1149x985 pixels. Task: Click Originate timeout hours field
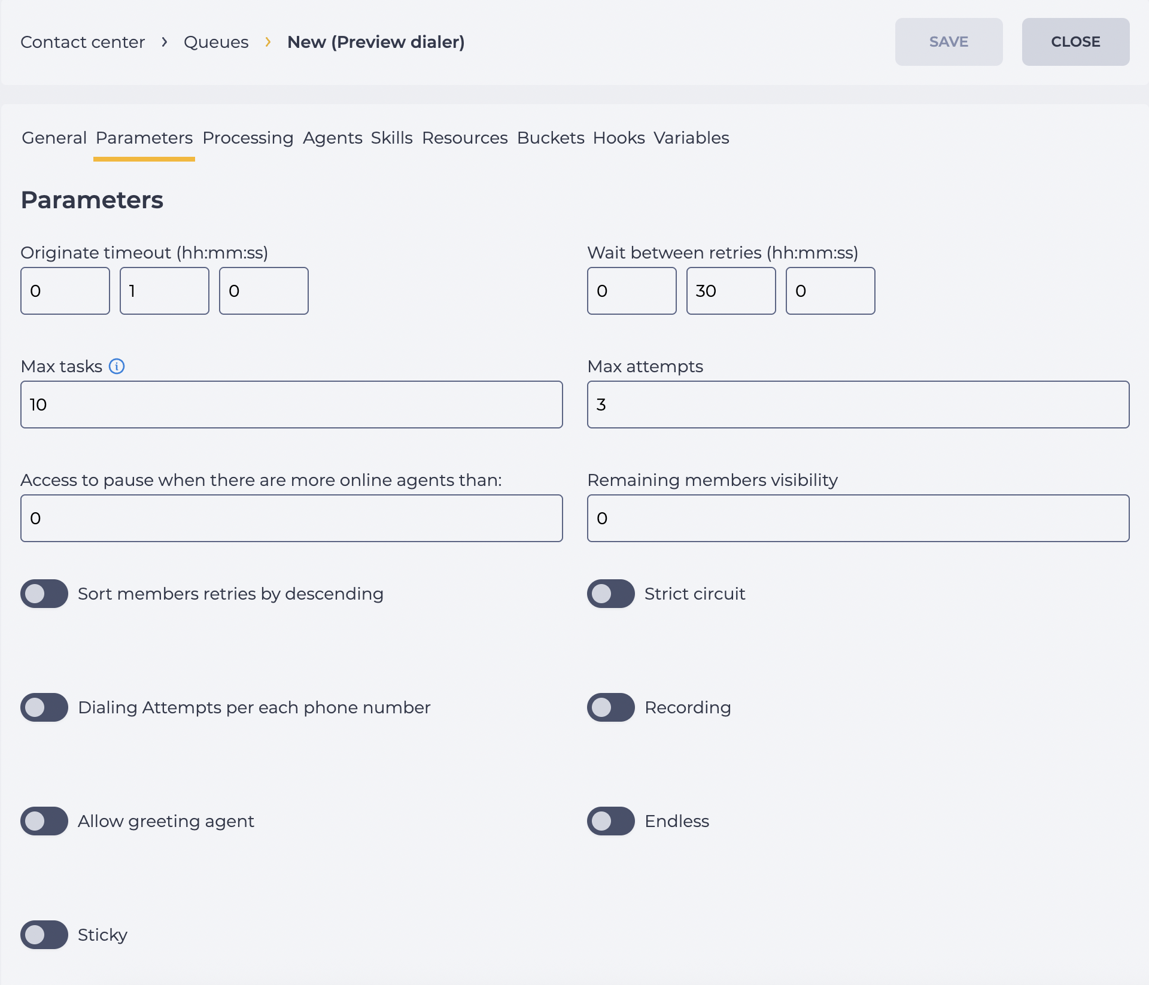[x=65, y=291]
